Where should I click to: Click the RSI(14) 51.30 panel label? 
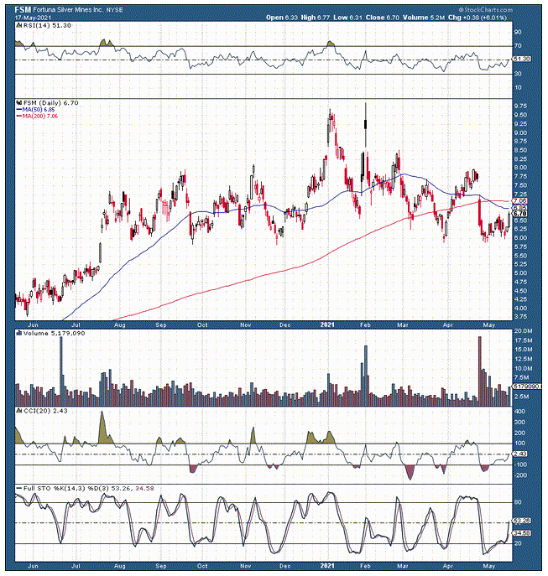click(47, 25)
